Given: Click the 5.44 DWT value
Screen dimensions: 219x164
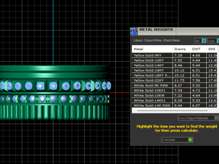Looking at the screenshot, I should 196,65.
